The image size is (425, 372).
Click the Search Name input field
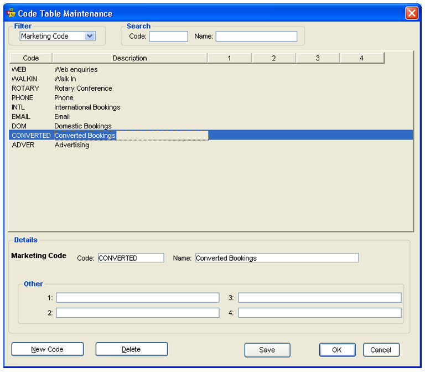coord(256,37)
